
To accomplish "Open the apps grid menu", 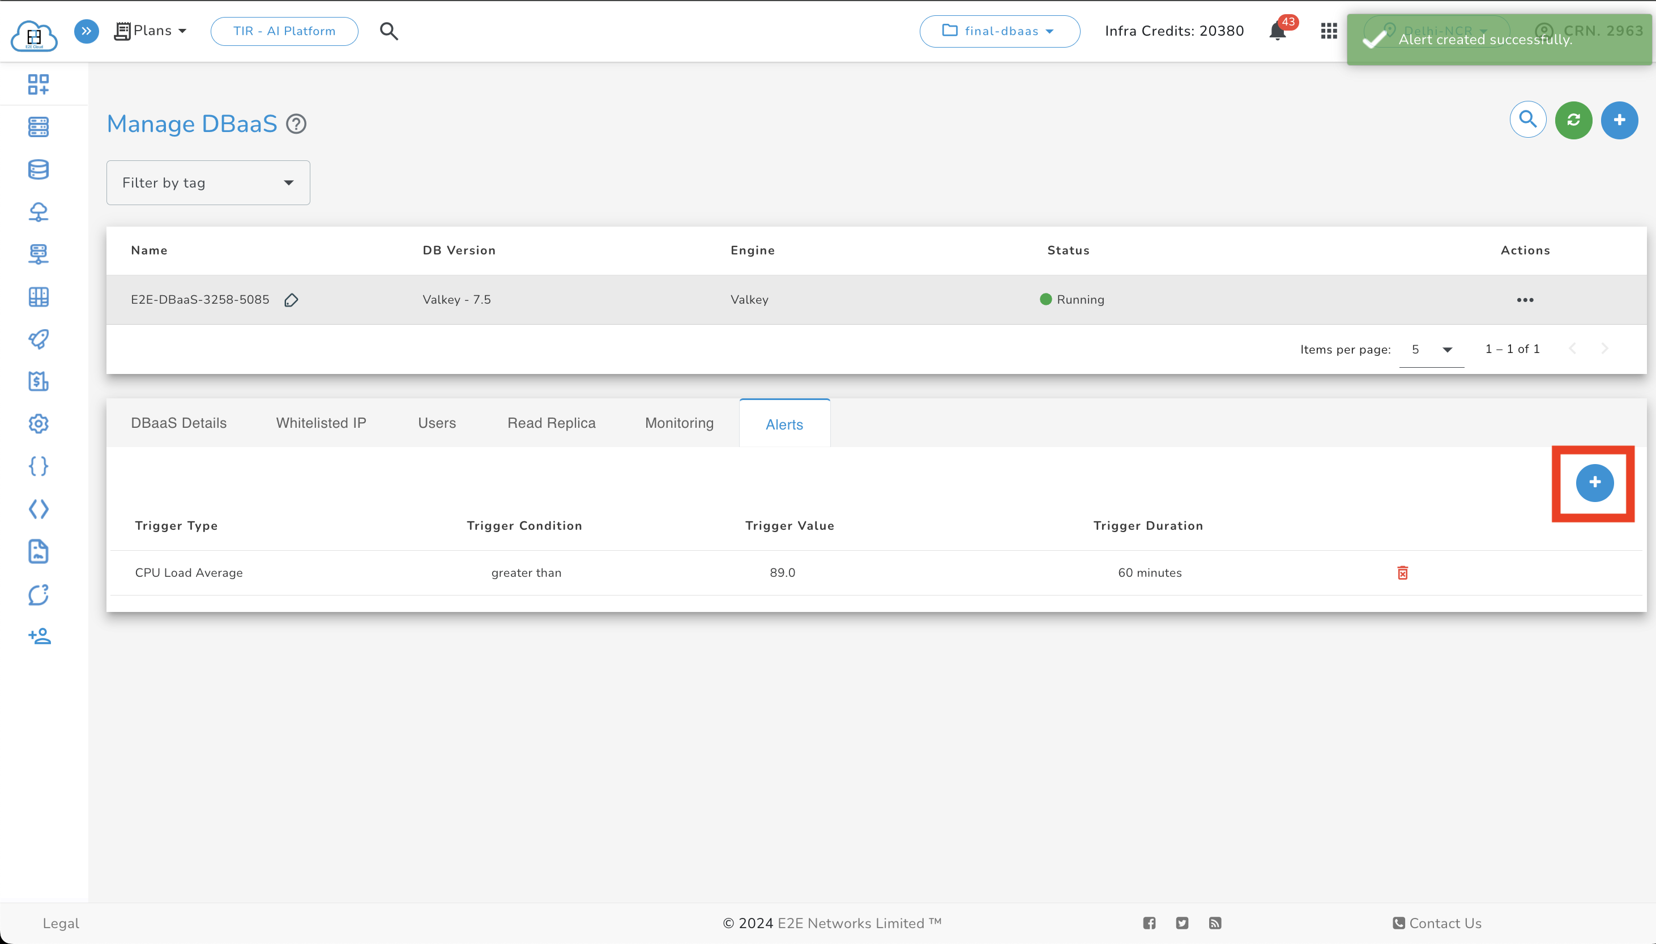I will 1329,31.
